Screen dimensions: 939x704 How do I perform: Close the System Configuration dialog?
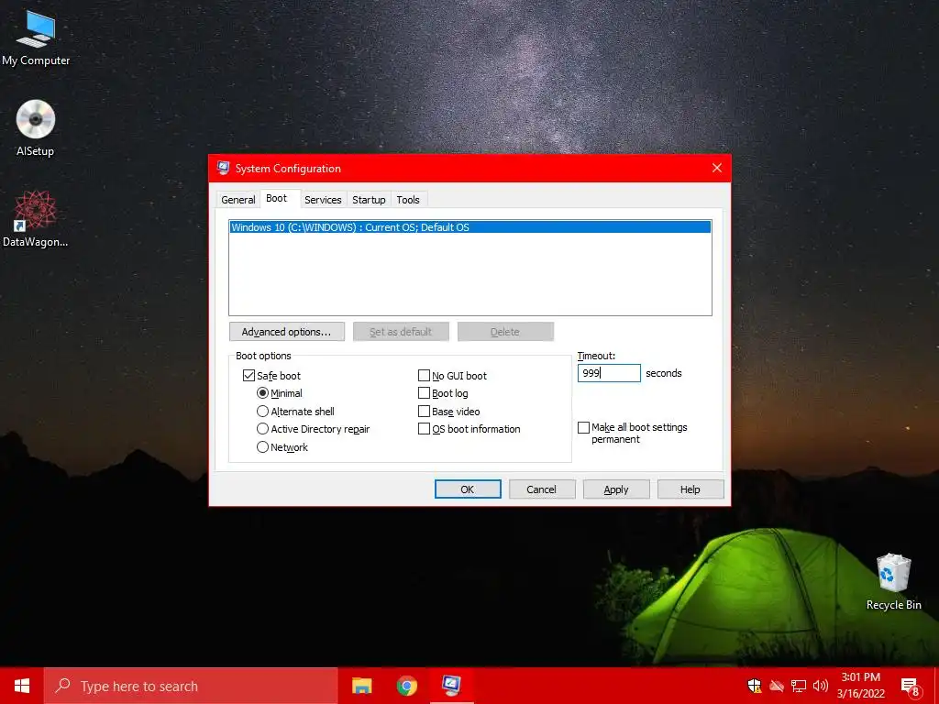pyautogui.click(x=717, y=169)
